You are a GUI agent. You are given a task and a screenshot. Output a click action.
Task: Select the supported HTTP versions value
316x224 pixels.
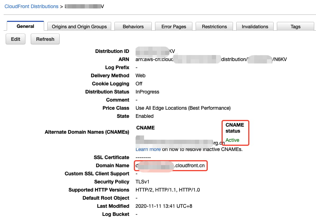[x=168, y=190]
